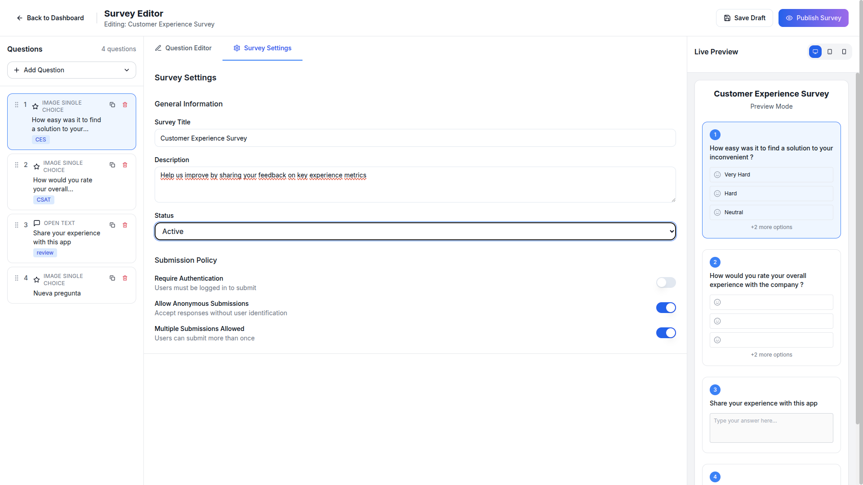Image resolution: width=863 pixels, height=485 pixels.
Task: Click drag handle of question 3
Action: [x=17, y=225]
